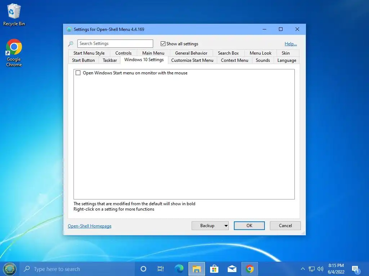The width and height of the screenshot is (369, 276).
Task: Click the OK button
Action: coord(249,226)
